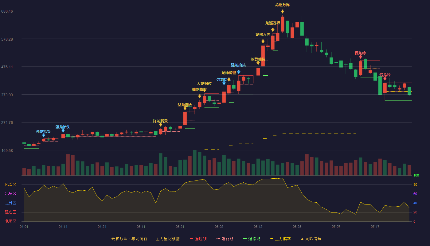Click the 龙登仙位 signal arrow
Viewport: 430px width, 246px height.
(258, 63)
